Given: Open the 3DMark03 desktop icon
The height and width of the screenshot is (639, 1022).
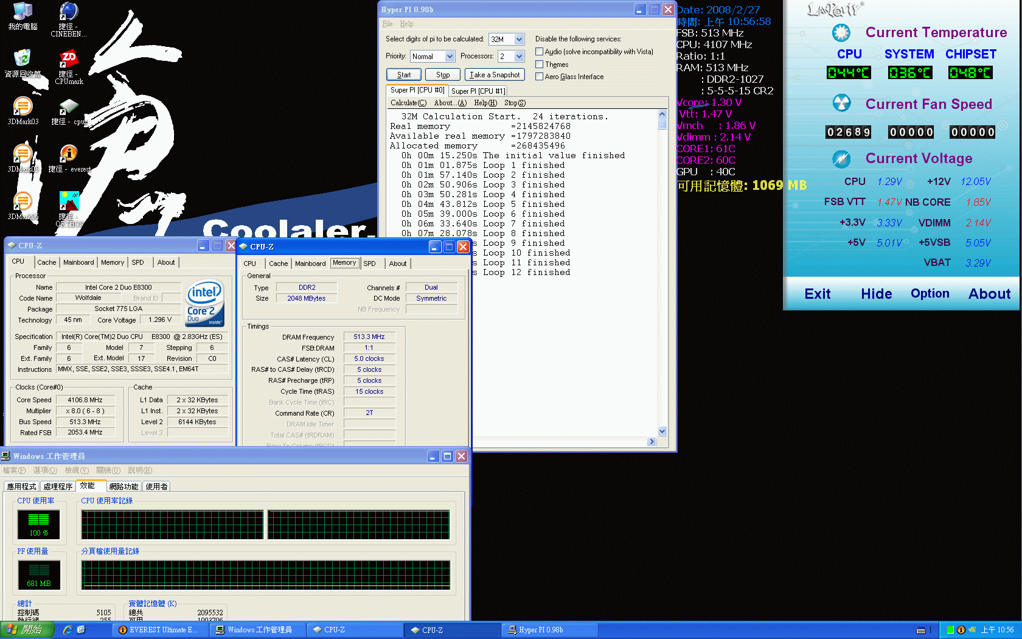Looking at the screenshot, I should (23, 107).
